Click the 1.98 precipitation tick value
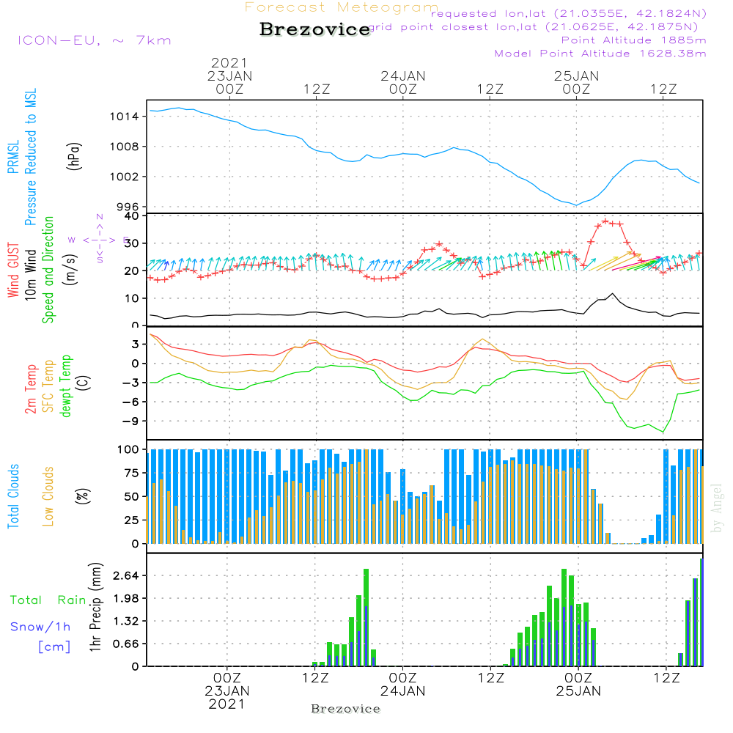The image size is (733, 733). pyautogui.click(x=126, y=598)
